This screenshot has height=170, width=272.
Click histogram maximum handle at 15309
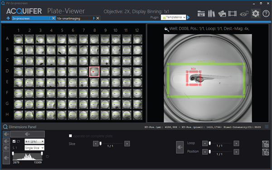[42, 154]
